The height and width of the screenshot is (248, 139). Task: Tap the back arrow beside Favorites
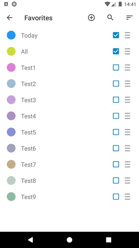(9, 18)
